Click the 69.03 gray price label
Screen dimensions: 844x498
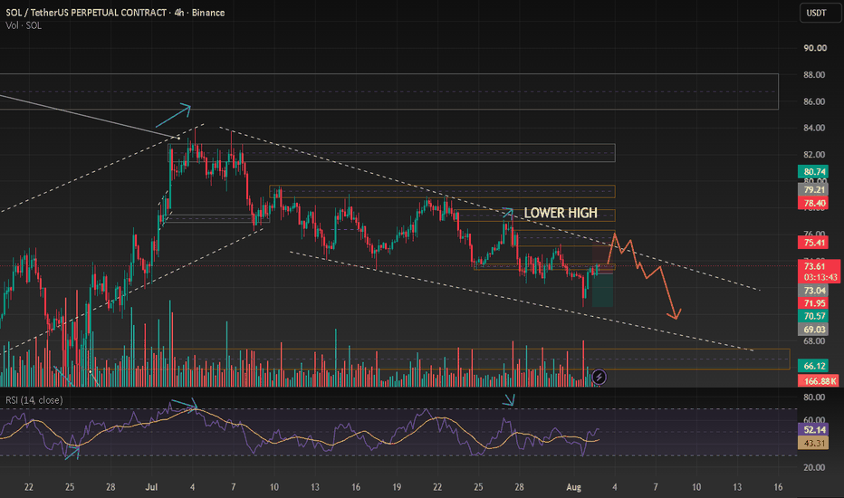tap(814, 330)
